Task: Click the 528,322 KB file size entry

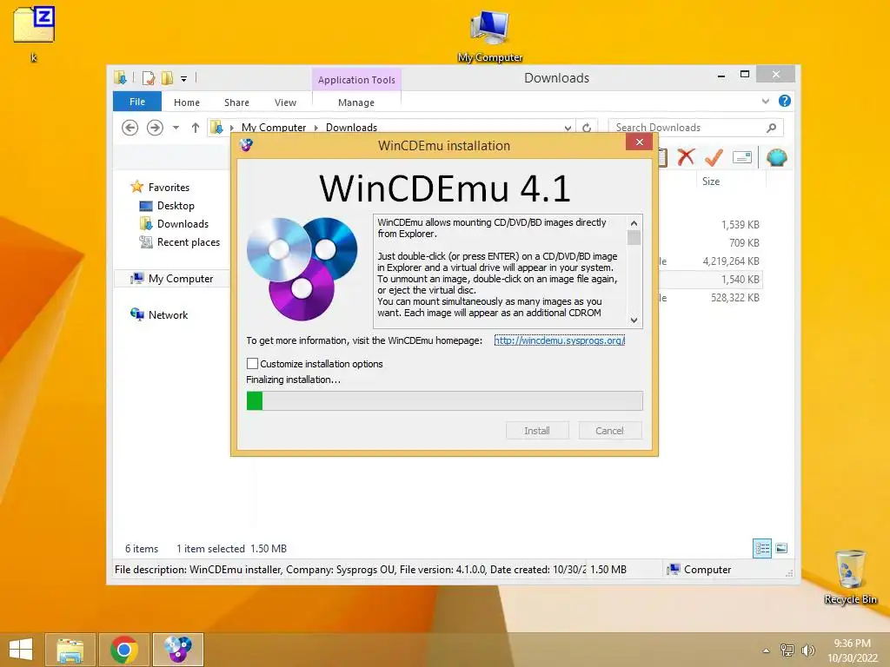Action: [x=735, y=297]
